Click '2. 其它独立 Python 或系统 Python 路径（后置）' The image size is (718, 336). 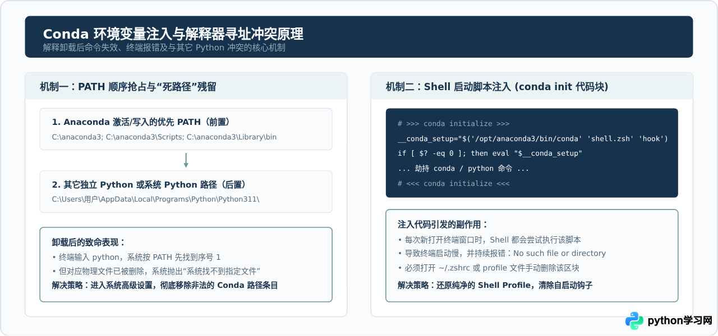tap(149, 185)
